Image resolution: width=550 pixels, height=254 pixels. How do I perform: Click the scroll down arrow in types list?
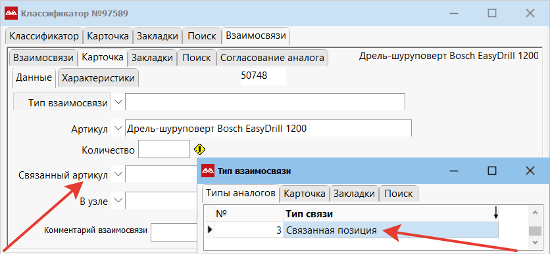tap(535, 242)
